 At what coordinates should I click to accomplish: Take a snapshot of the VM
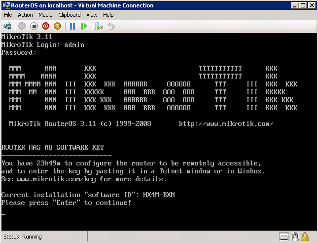click(99, 26)
